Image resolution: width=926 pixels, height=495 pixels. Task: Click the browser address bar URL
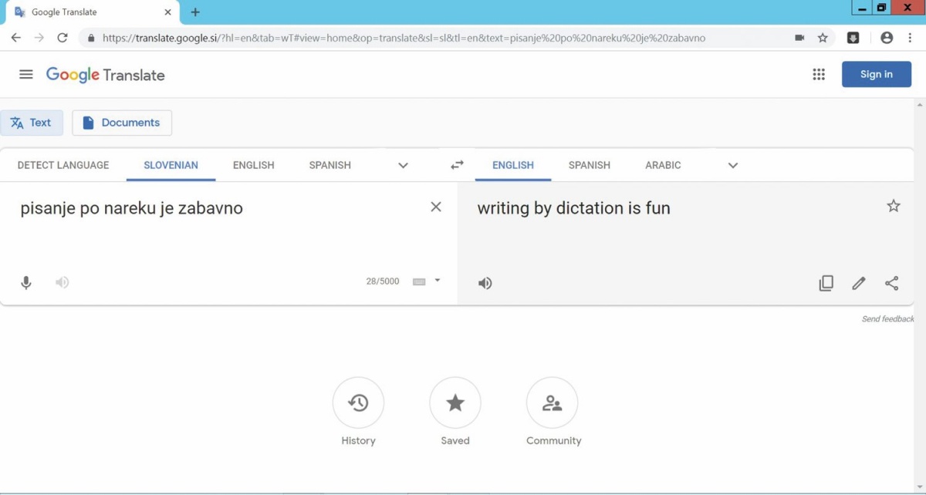click(x=404, y=38)
